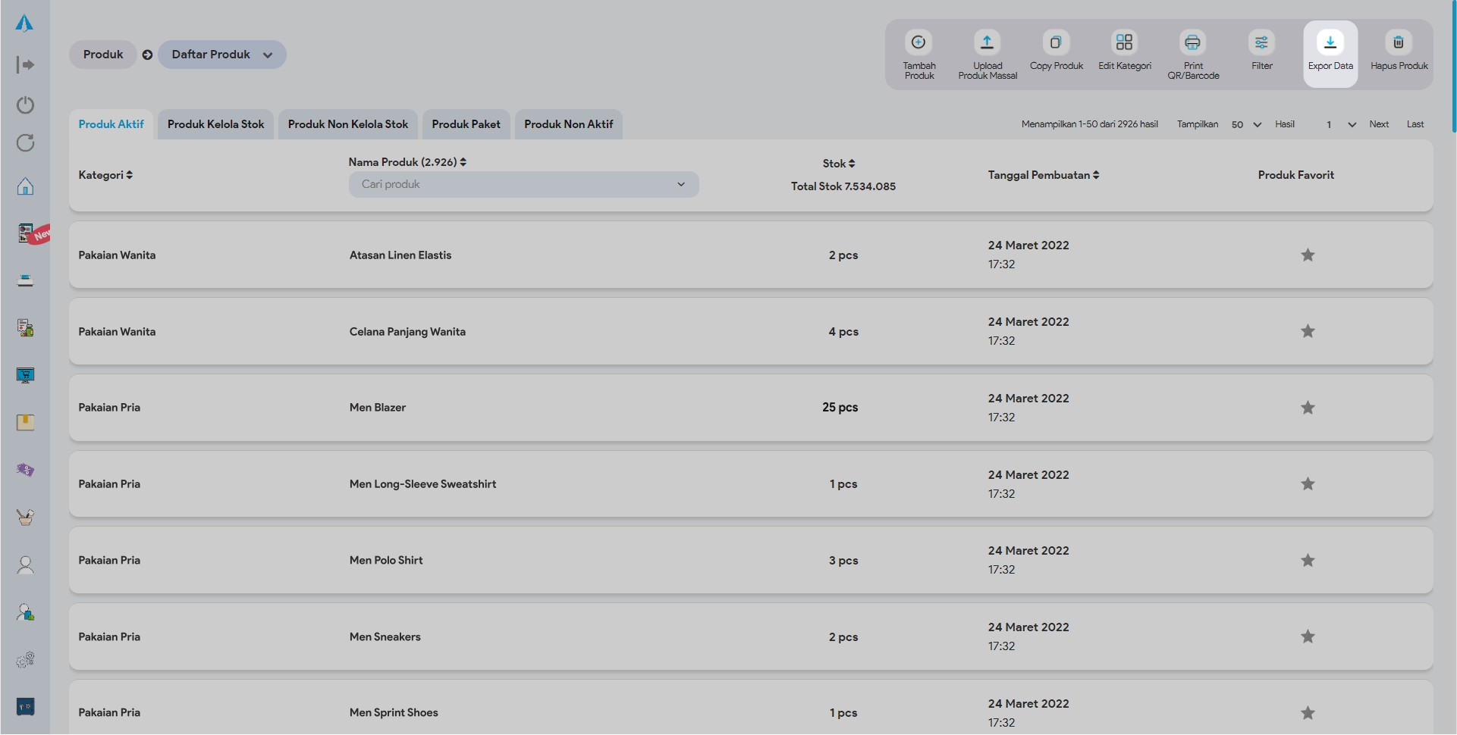Go to Next page of results
This screenshot has width=1457, height=735.
pyautogui.click(x=1379, y=124)
